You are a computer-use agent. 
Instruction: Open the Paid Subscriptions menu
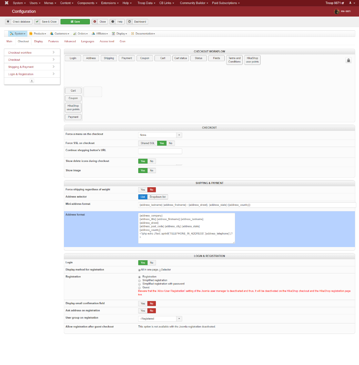click(x=225, y=3)
